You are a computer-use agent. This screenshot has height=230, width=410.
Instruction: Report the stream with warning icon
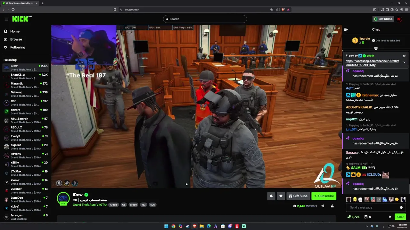click(332, 206)
